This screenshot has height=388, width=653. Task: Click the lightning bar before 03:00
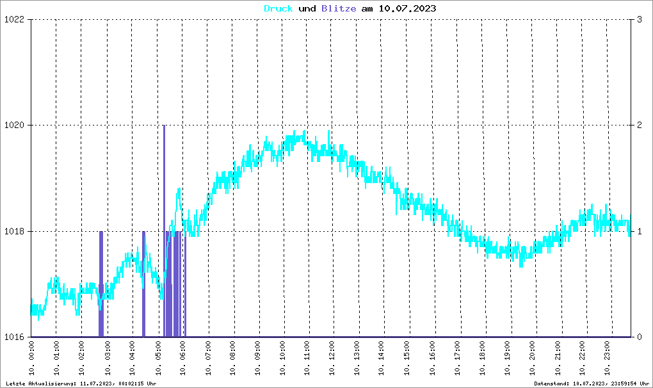101,284
